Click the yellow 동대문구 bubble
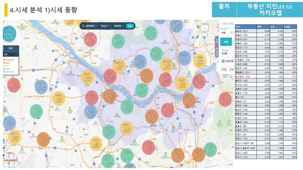 click(167, 65)
